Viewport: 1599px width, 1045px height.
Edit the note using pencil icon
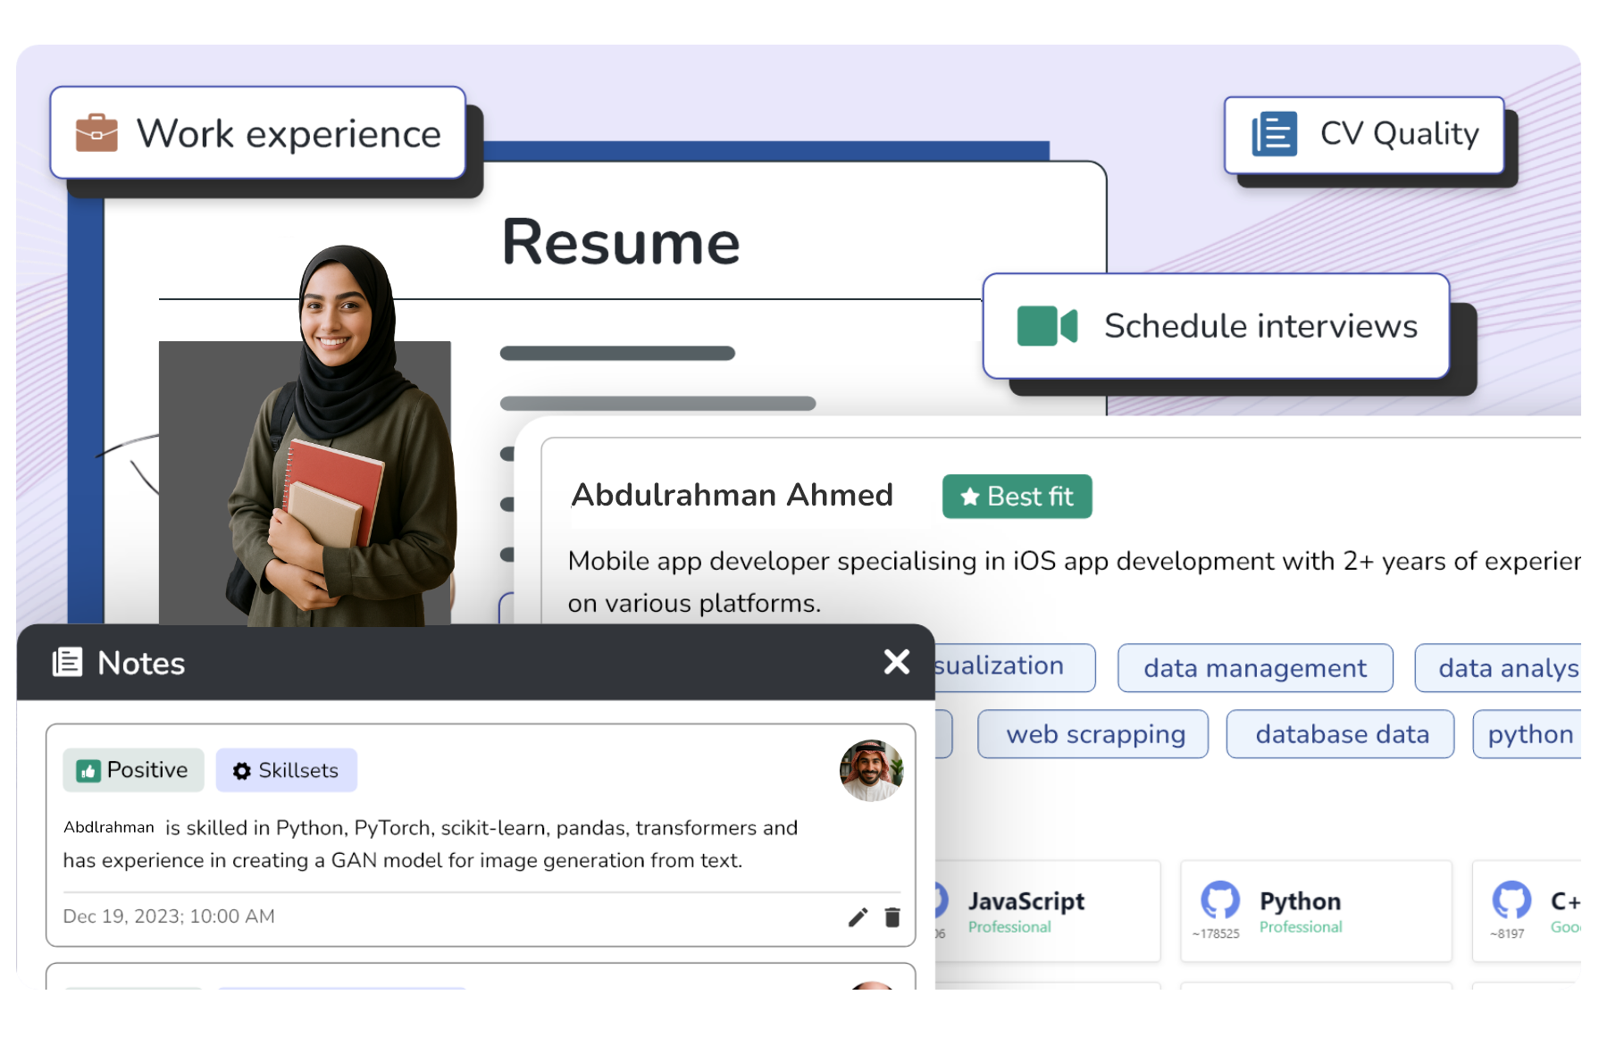(858, 917)
